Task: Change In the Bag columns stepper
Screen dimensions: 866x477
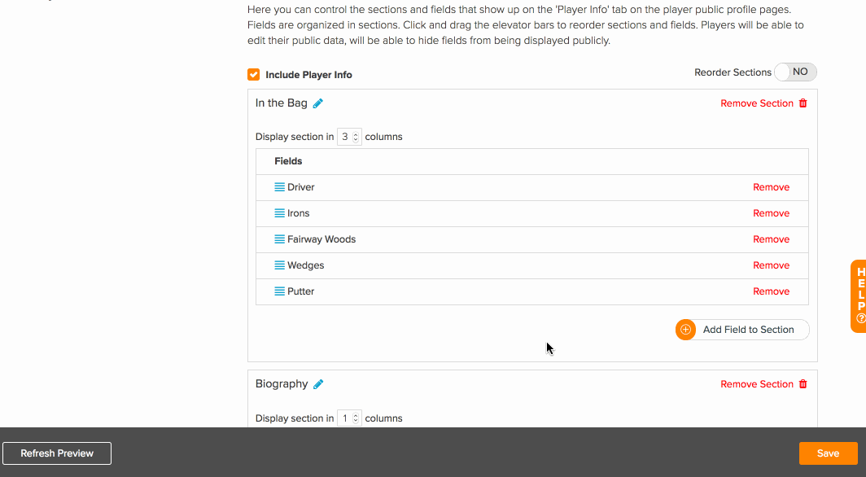Action: click(x=349, y=137)
